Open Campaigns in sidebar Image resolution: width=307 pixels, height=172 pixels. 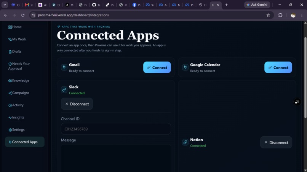(19, 93)
